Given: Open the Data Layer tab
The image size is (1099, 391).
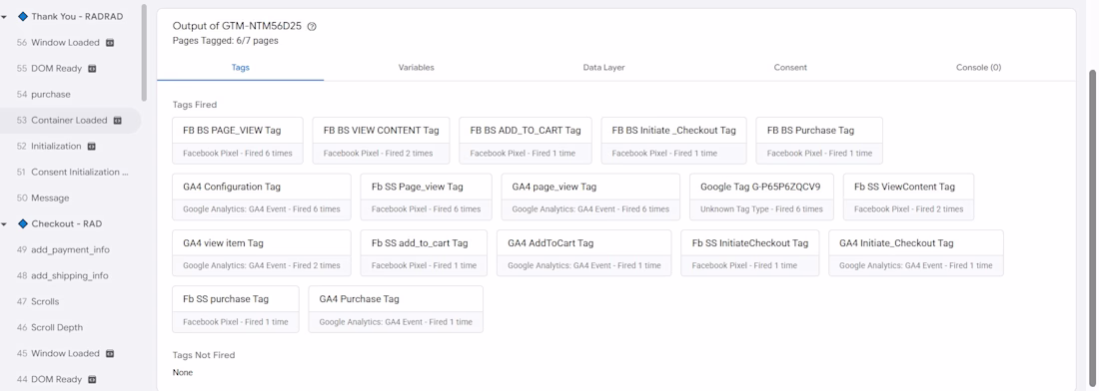Looking at the screenshot, I should 603,68.
